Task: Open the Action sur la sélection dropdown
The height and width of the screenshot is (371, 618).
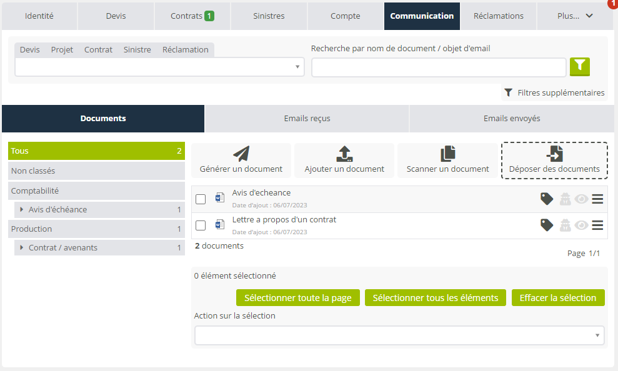Action: [399, 335]
